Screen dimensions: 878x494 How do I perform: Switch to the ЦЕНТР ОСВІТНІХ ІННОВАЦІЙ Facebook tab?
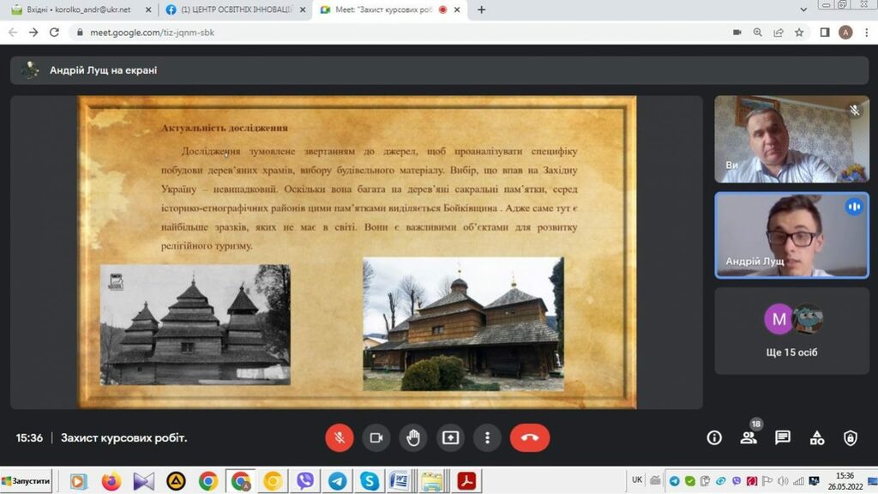coord(232,9)
